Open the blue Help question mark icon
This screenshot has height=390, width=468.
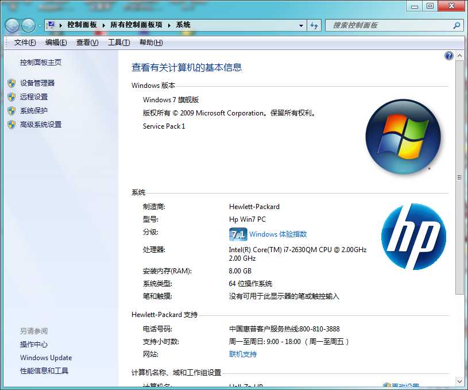click(448, 56)
